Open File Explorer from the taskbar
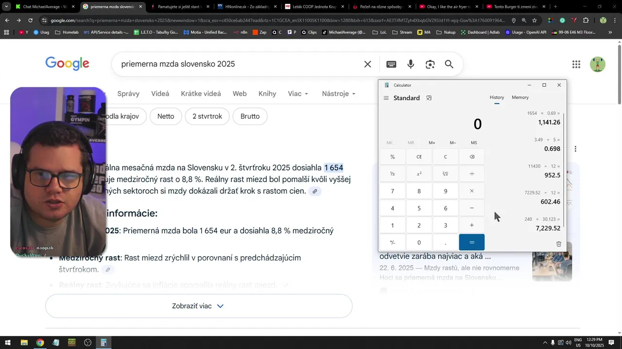This screenshot has width=622, height=349. (24, 343)
